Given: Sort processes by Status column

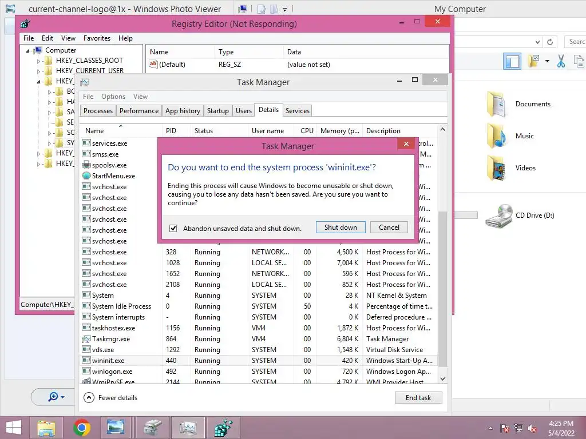Looking at the screenshot, I should point(219,131).
